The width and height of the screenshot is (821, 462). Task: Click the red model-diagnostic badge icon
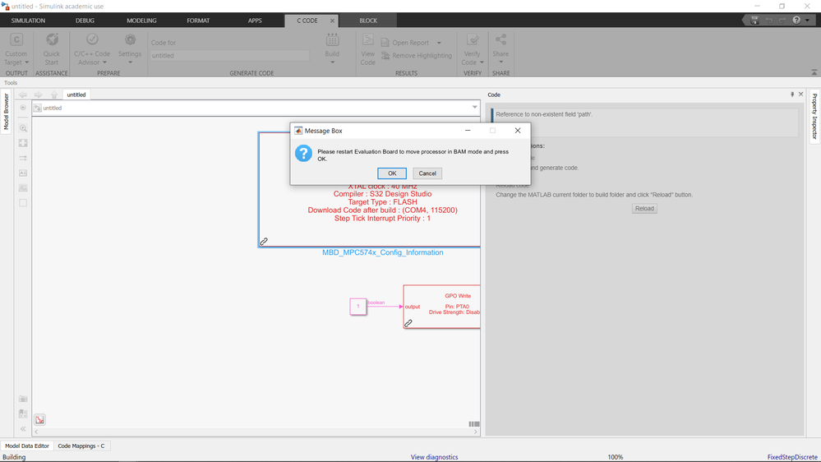coord(39,419)
